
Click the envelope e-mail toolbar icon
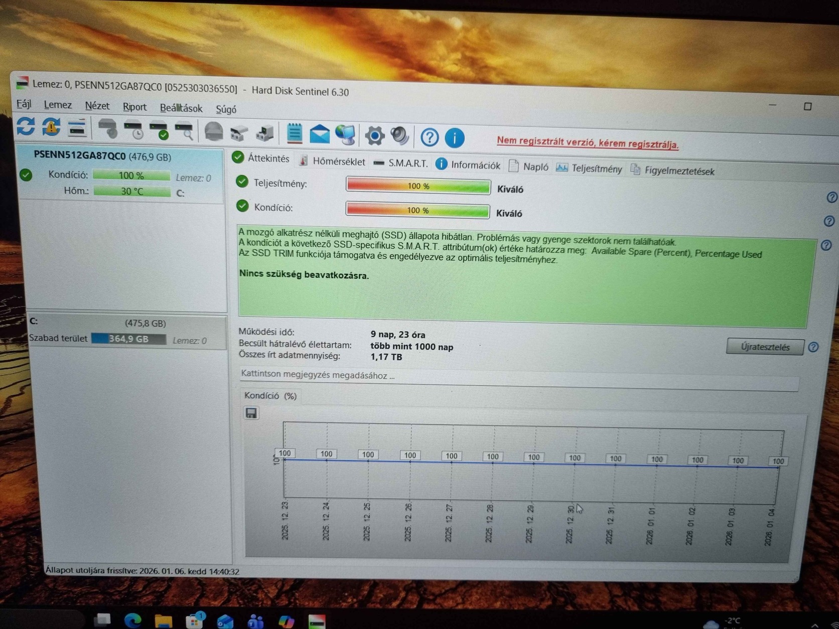coord(320,134)
